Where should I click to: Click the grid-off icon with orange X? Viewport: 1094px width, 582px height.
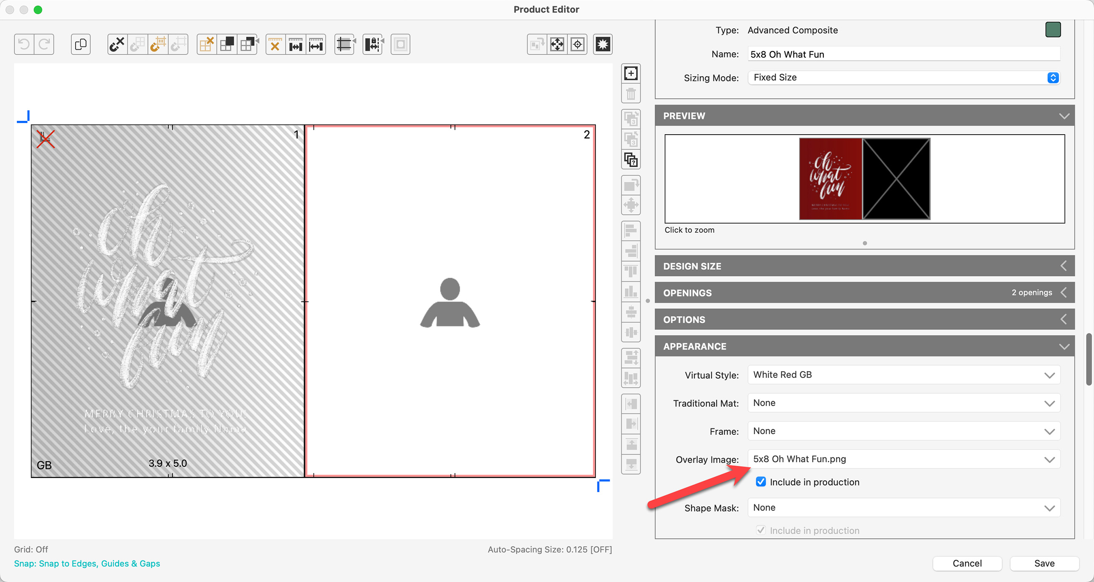pyautogui.click(x=207, y=44)
